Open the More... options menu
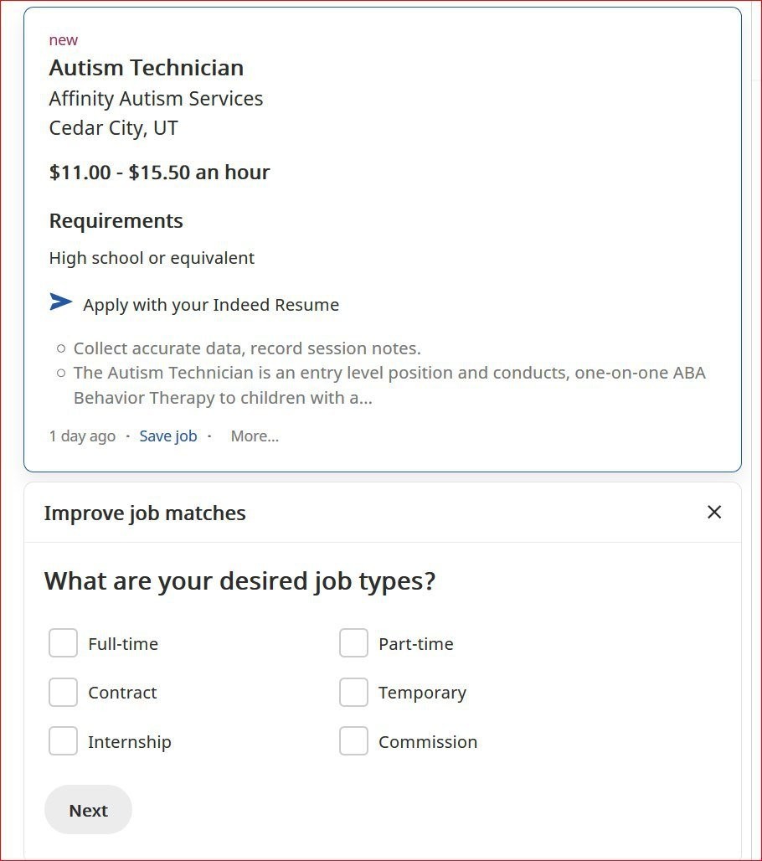762x861 pixels. tap(255, 436)
